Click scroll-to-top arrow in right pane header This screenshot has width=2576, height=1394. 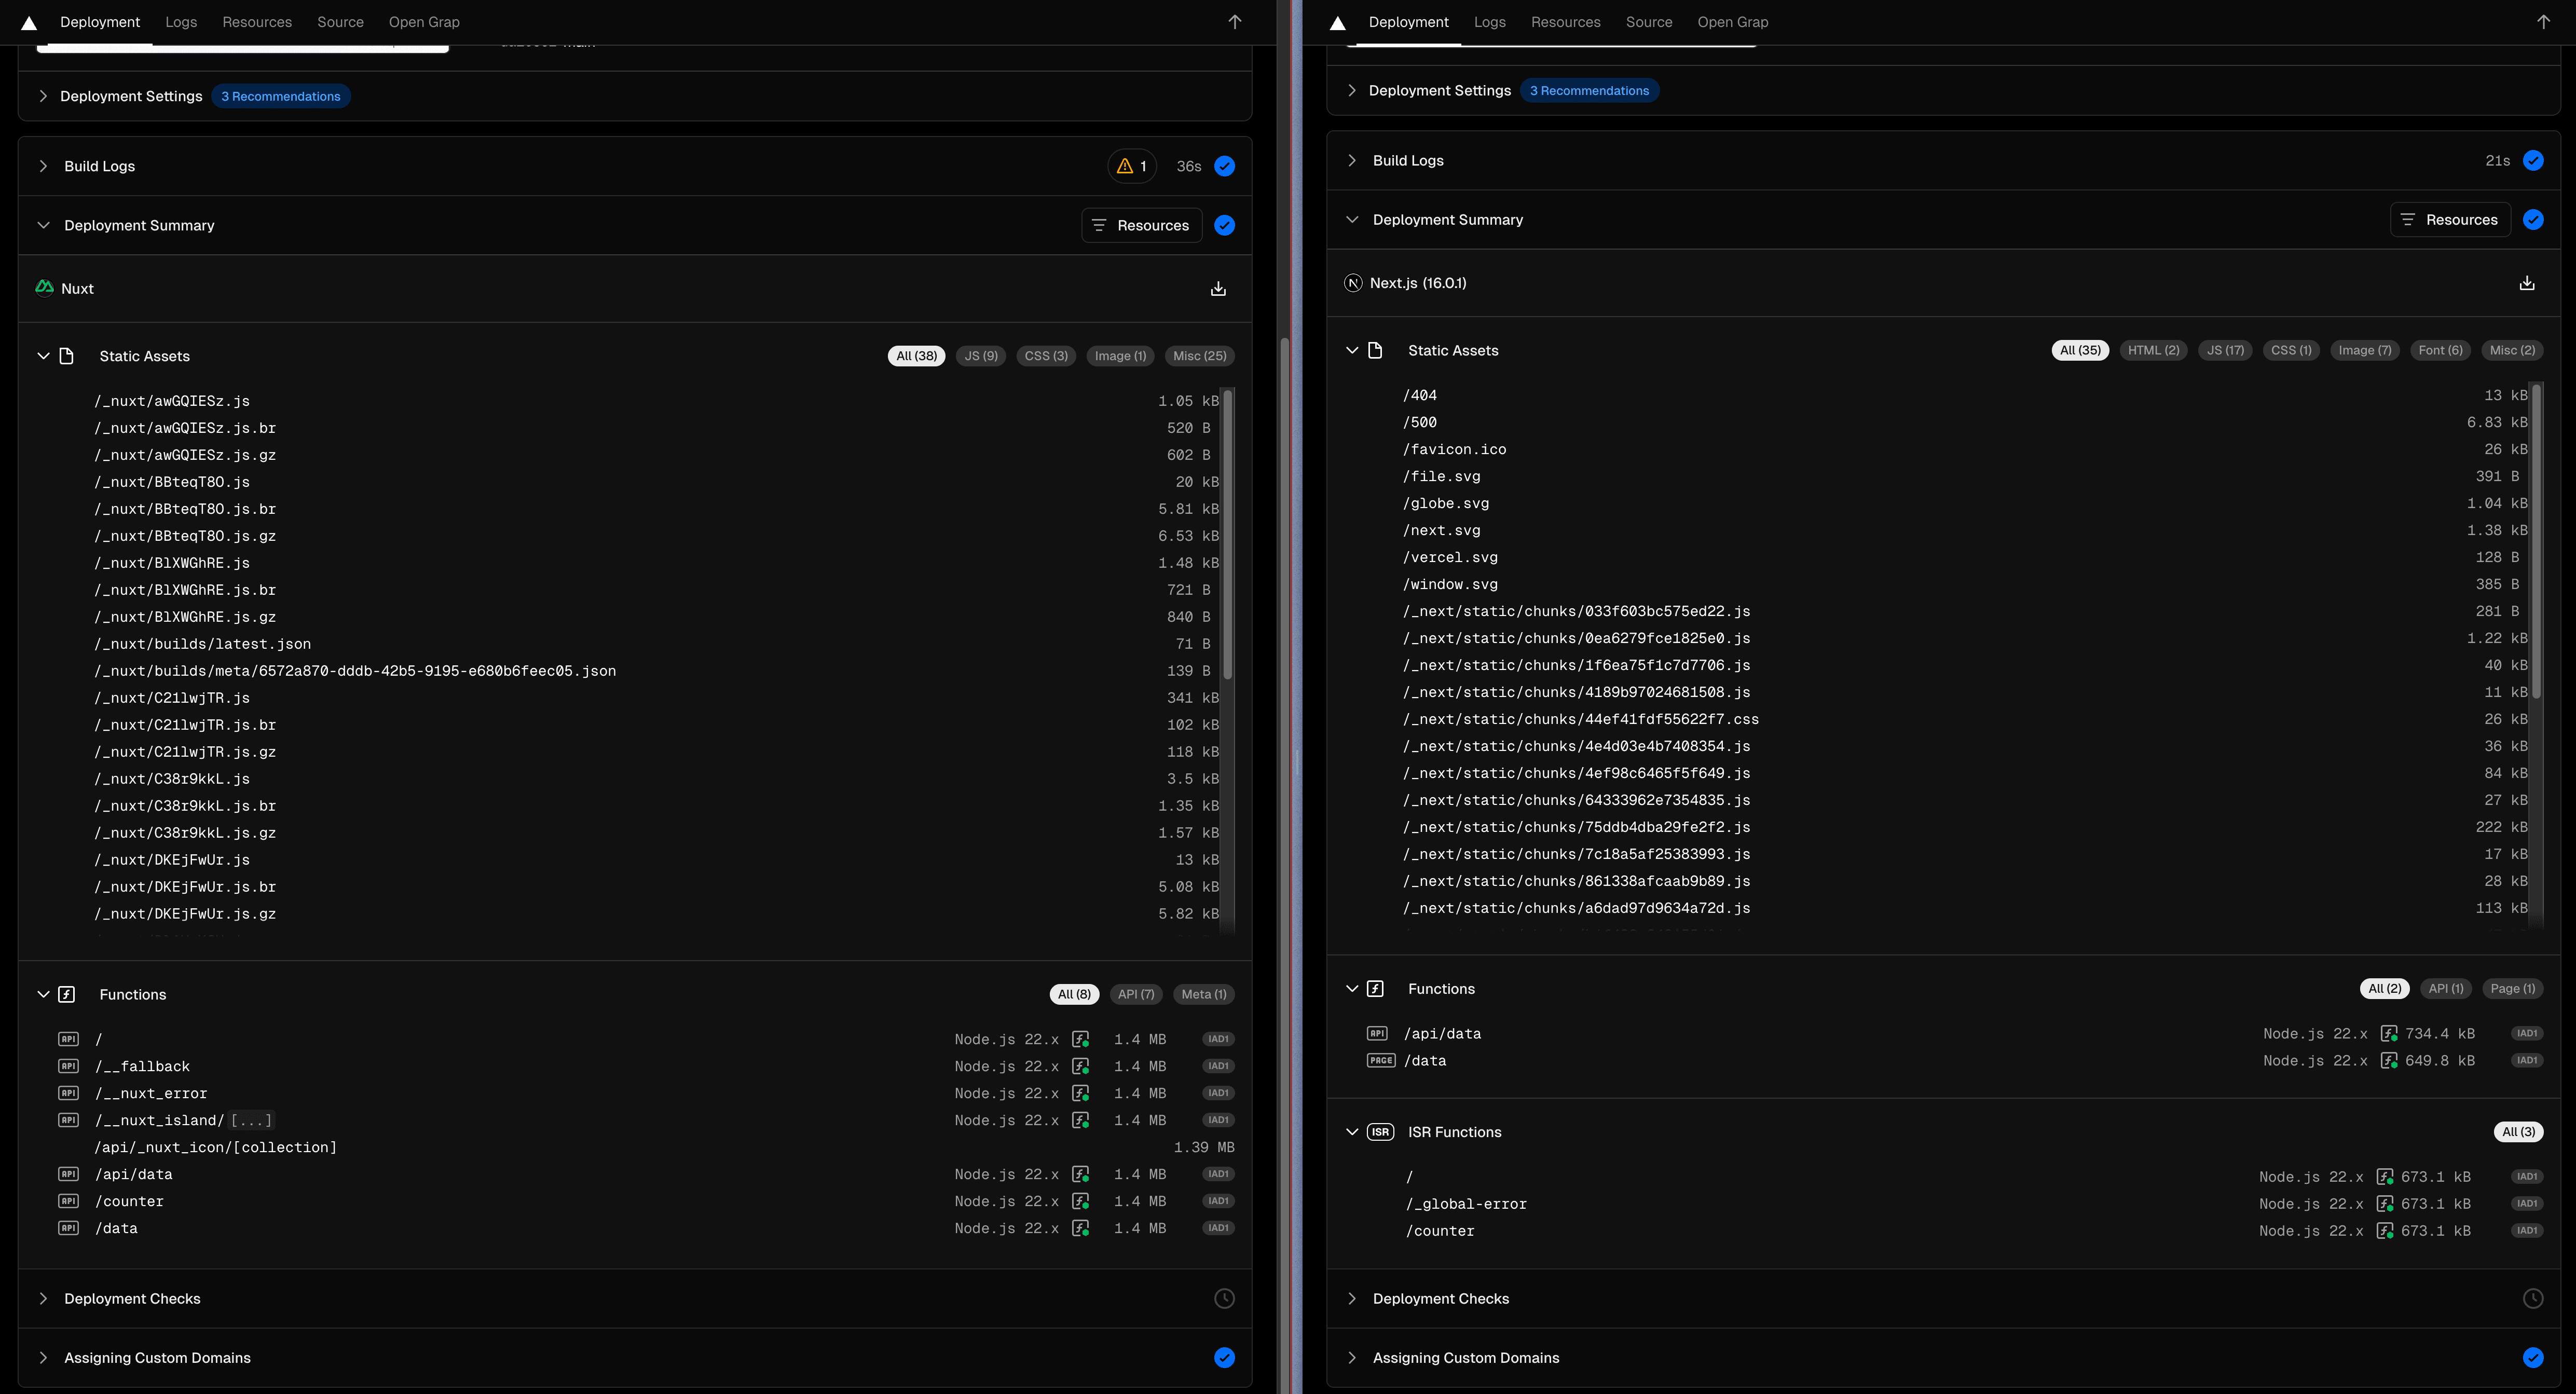[2543, 22]
